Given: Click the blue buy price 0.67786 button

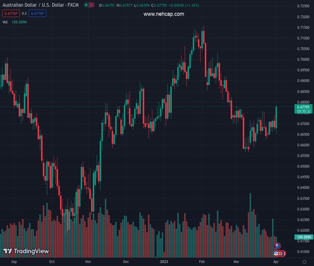Looking at the screenshot, I should click(38, 13).
